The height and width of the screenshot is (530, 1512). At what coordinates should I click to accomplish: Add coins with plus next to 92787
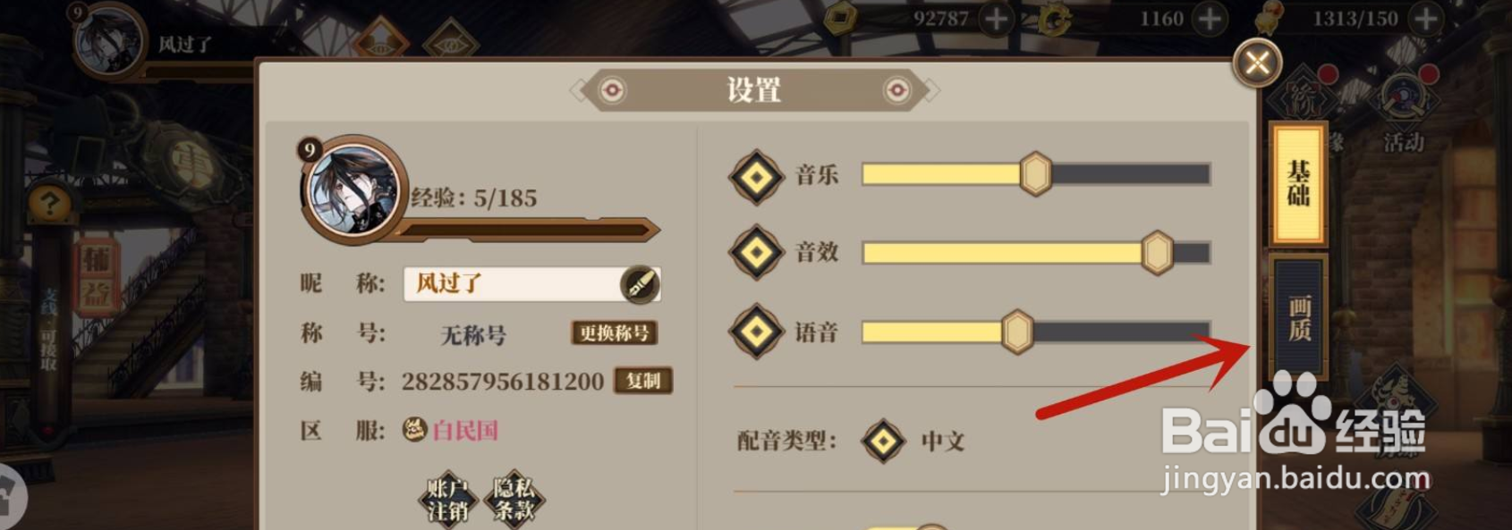[x=996, y=19]
